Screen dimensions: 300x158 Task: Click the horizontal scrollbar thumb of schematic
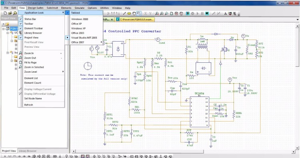[x=139, y=152]
